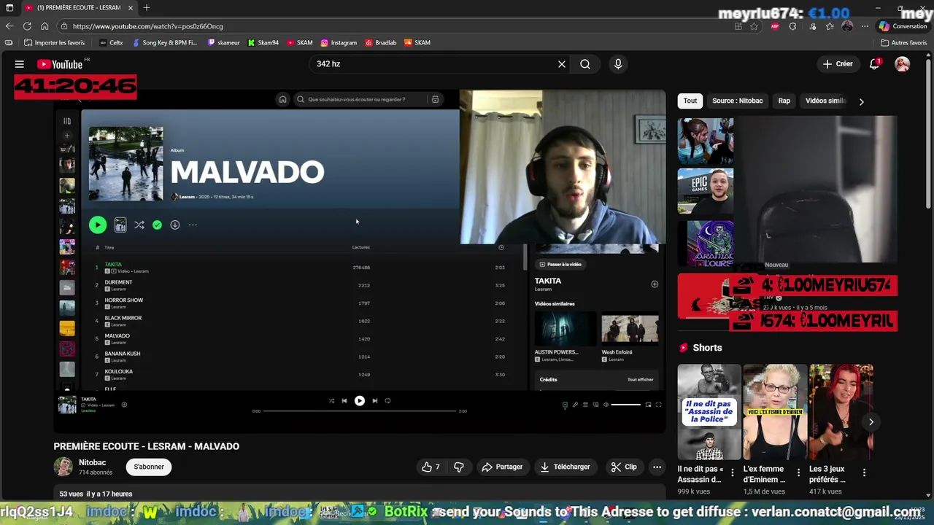
Task: Select the PREMIÈRE ECOUTE - LESRAM browser tab
Action: 79,7
